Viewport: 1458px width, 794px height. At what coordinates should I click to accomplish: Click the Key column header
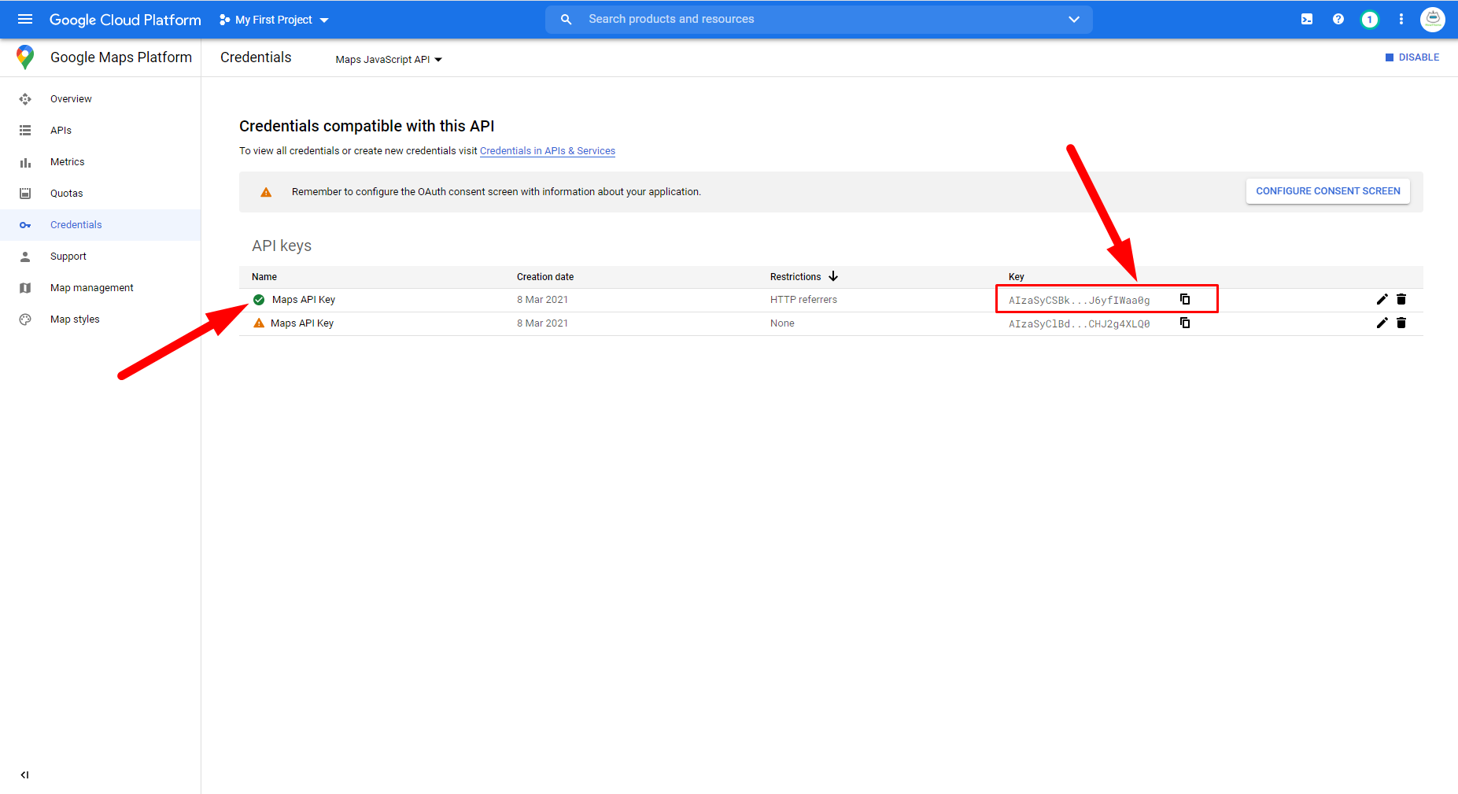tap(1017, 277)
